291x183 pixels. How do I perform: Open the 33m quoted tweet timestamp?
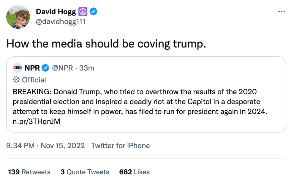(x=87, y=68)
